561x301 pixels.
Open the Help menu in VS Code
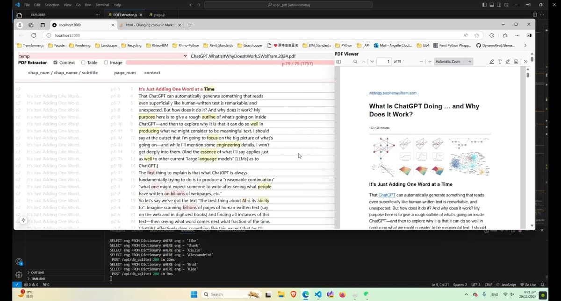pos(117,5)
